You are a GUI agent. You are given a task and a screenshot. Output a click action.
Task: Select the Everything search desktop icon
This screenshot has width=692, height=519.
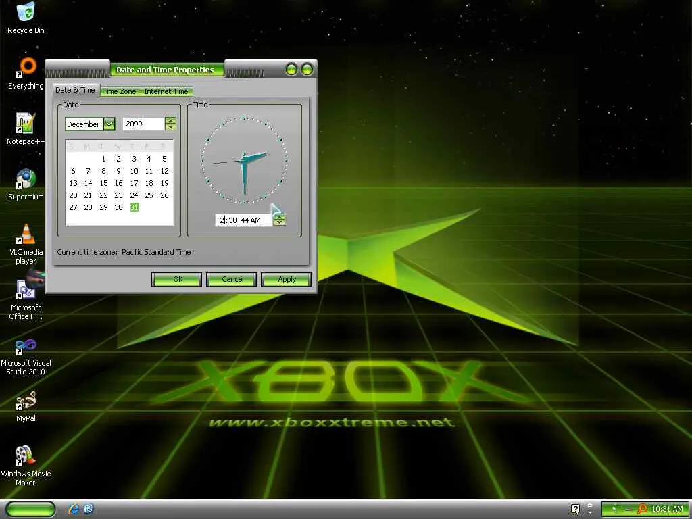pyautogui.click(x=26, y=73)
